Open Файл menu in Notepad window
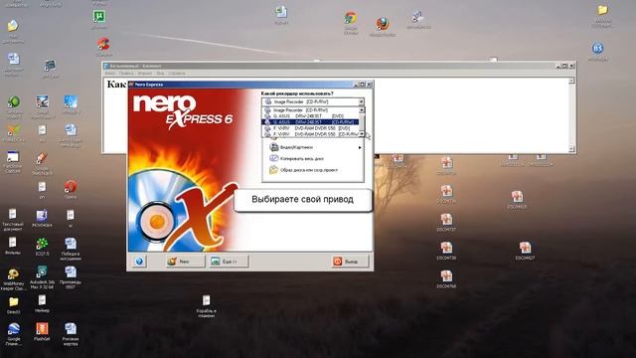 pyautogui.click(x=110, y=74)
